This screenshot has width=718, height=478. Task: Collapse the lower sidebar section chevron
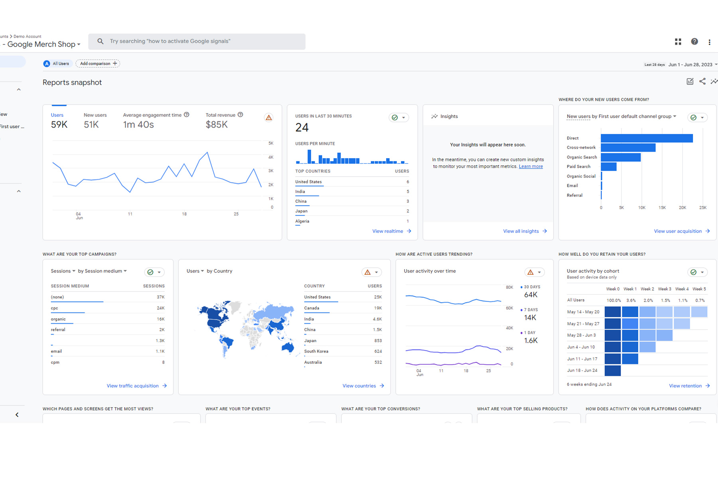tap(19, 191)
